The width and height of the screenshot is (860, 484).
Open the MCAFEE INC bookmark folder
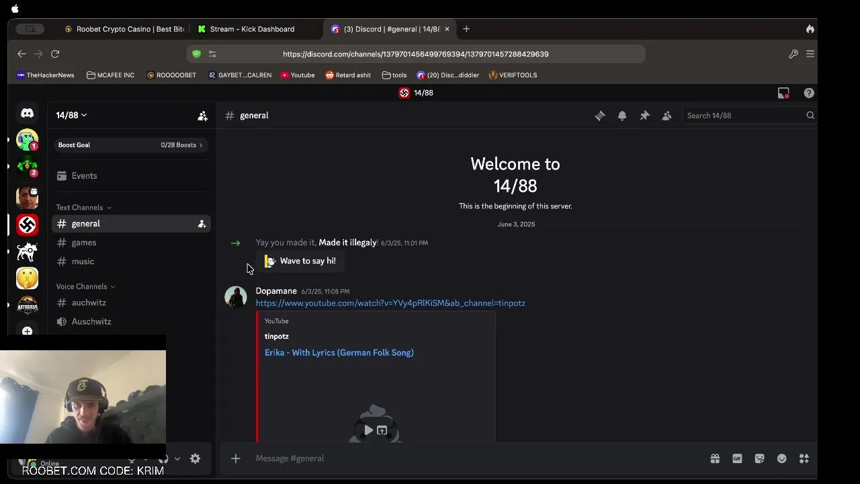[x=110, y=75]
